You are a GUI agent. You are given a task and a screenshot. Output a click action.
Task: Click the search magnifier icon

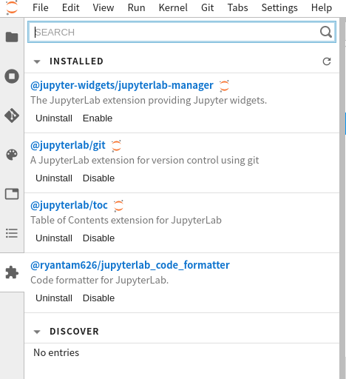click(x=326, y=32)
